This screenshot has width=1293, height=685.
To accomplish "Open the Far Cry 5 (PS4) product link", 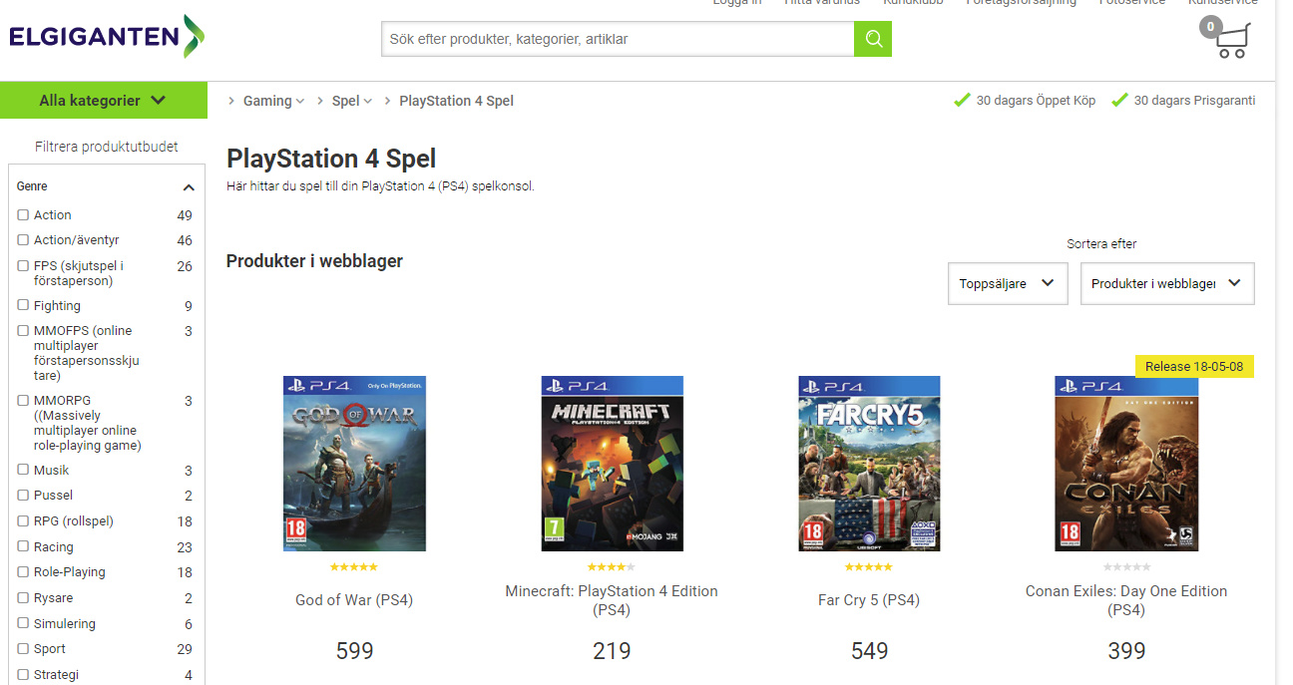I will pos(869,600).
